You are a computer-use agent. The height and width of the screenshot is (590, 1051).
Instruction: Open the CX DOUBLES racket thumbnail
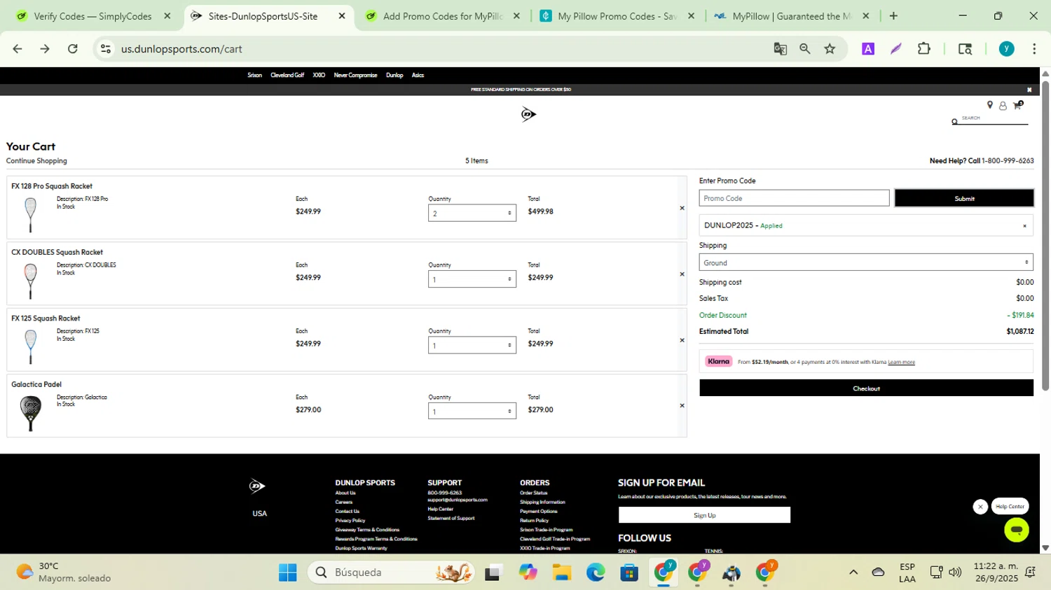[x=30, y=281]
